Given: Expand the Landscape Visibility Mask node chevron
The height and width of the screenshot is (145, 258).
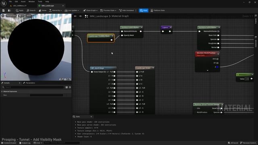Looking at the screenshot, I should 112,36.
